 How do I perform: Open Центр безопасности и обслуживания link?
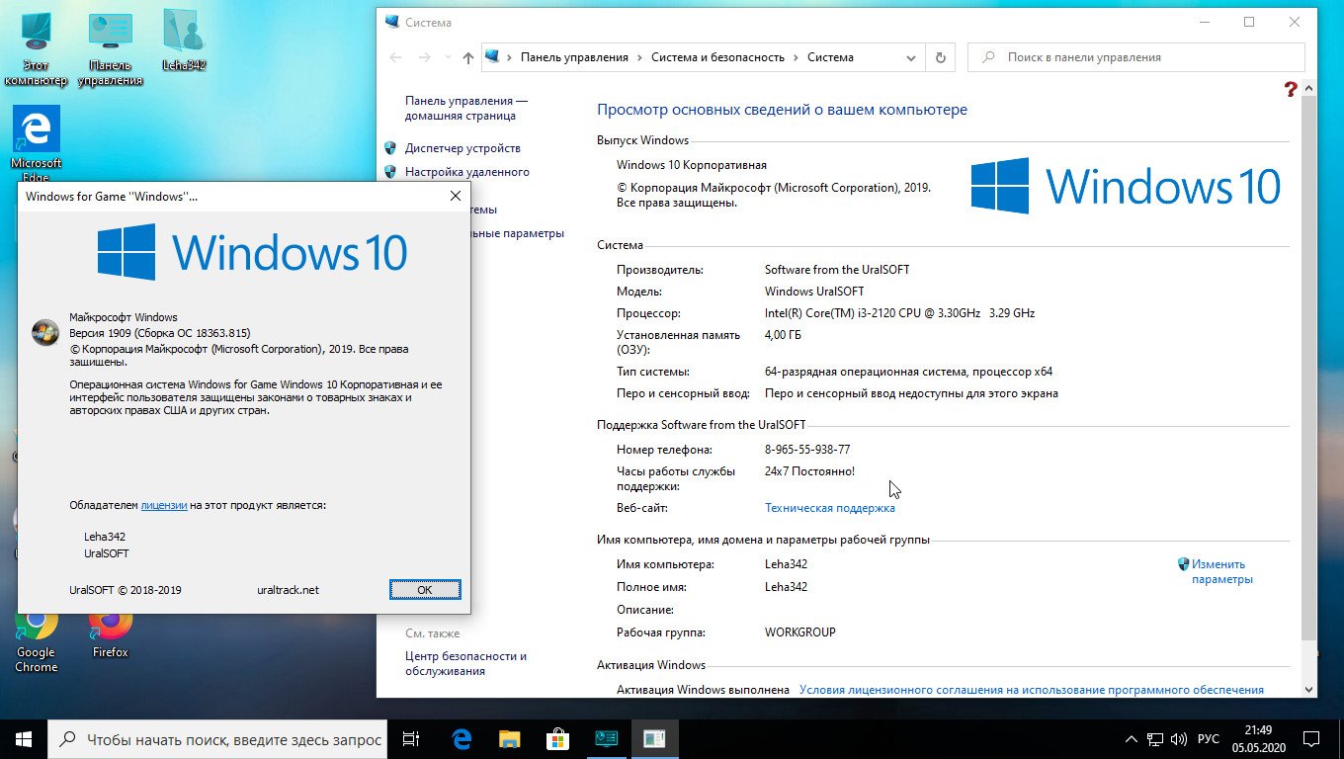(x=465, y=663)
